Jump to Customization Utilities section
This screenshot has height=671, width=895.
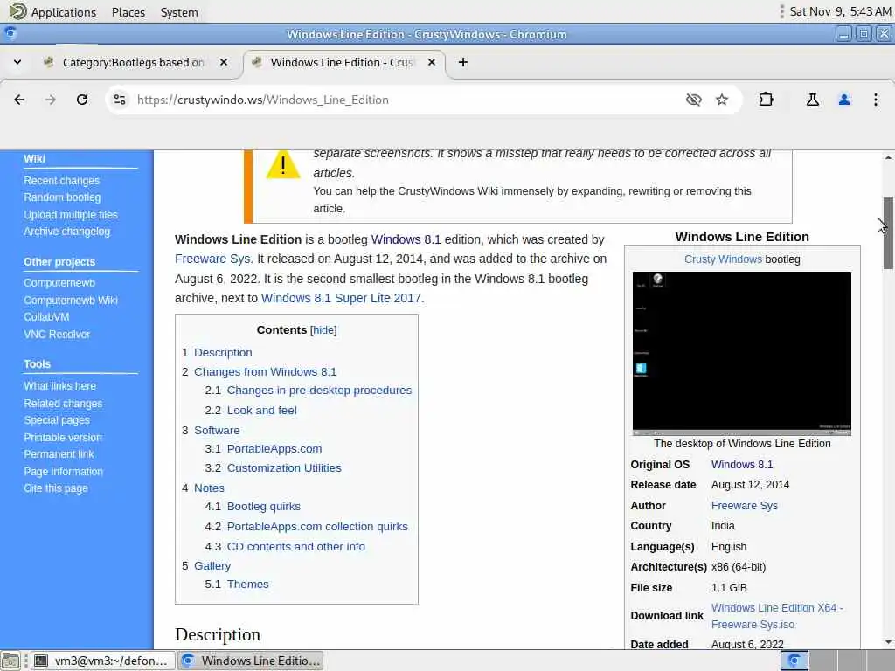(284, 468)
